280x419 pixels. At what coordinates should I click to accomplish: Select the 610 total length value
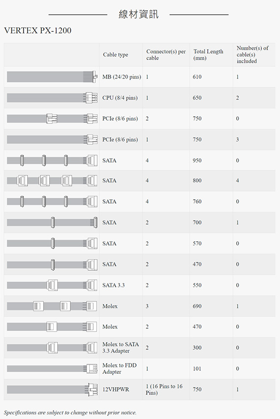[x=197, y=77]
